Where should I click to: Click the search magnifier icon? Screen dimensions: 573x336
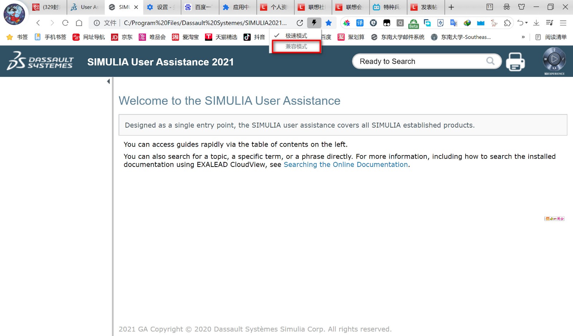(x=490, y=61)
